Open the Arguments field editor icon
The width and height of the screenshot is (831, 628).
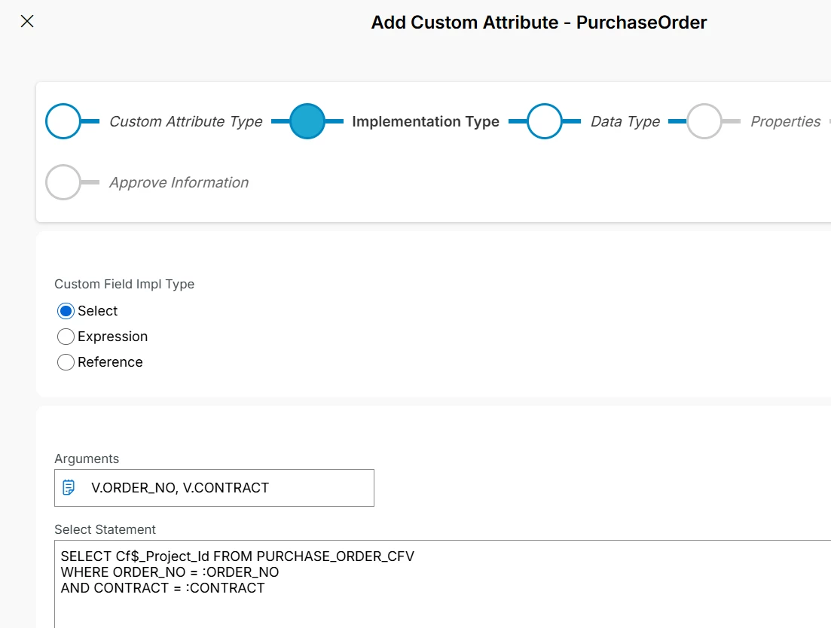click(69, 487)
